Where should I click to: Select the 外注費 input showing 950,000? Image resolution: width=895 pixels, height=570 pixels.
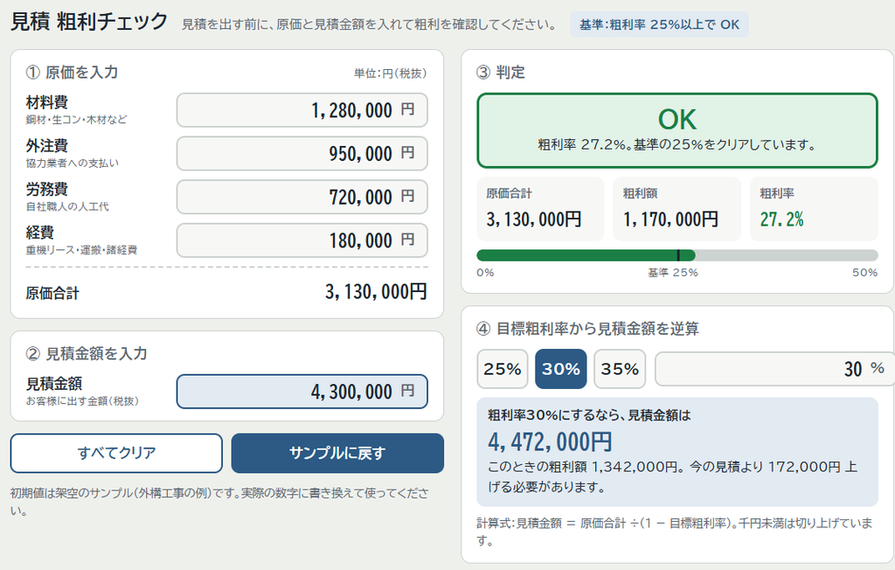coord(302,154)
